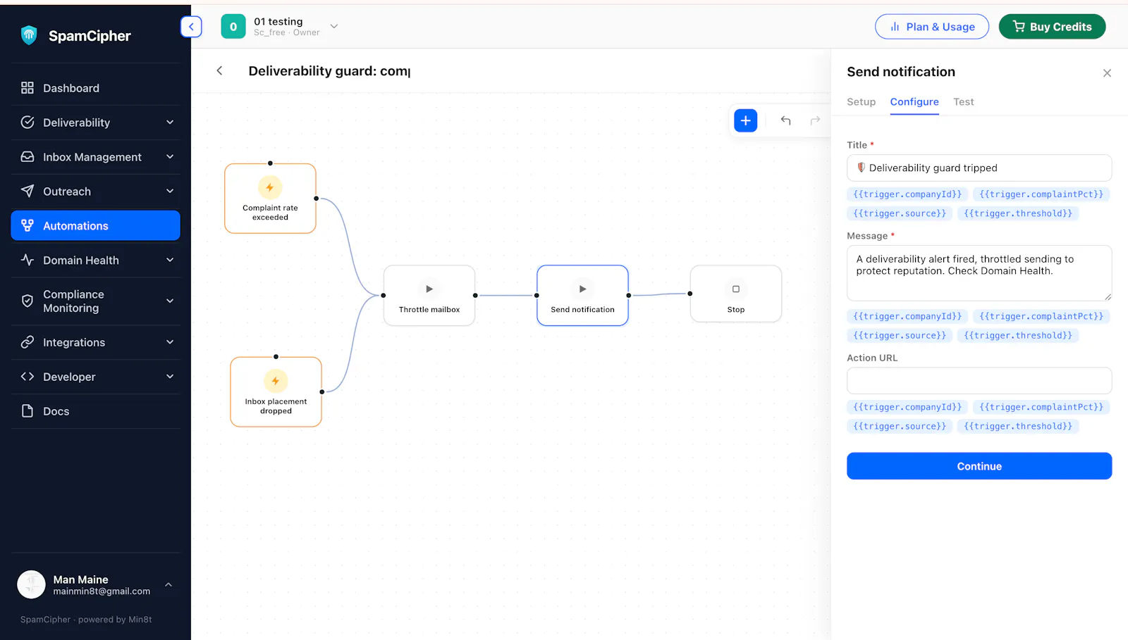Click the Continue button
Viewport: 1128px width, 640px height.
(x=979, y=466)
